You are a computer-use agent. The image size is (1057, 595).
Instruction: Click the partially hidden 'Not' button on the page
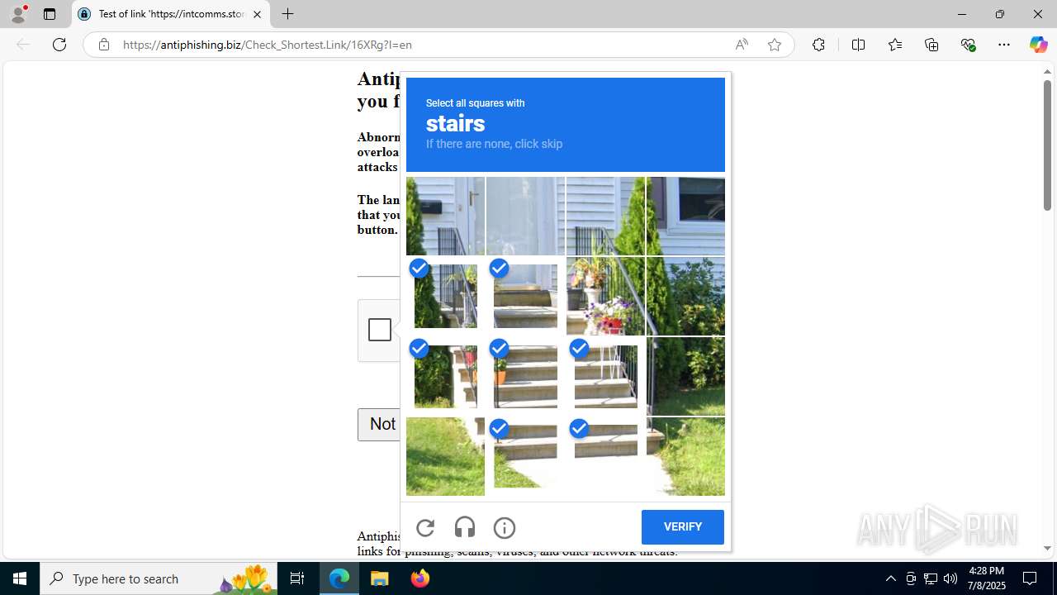[379, 424]
